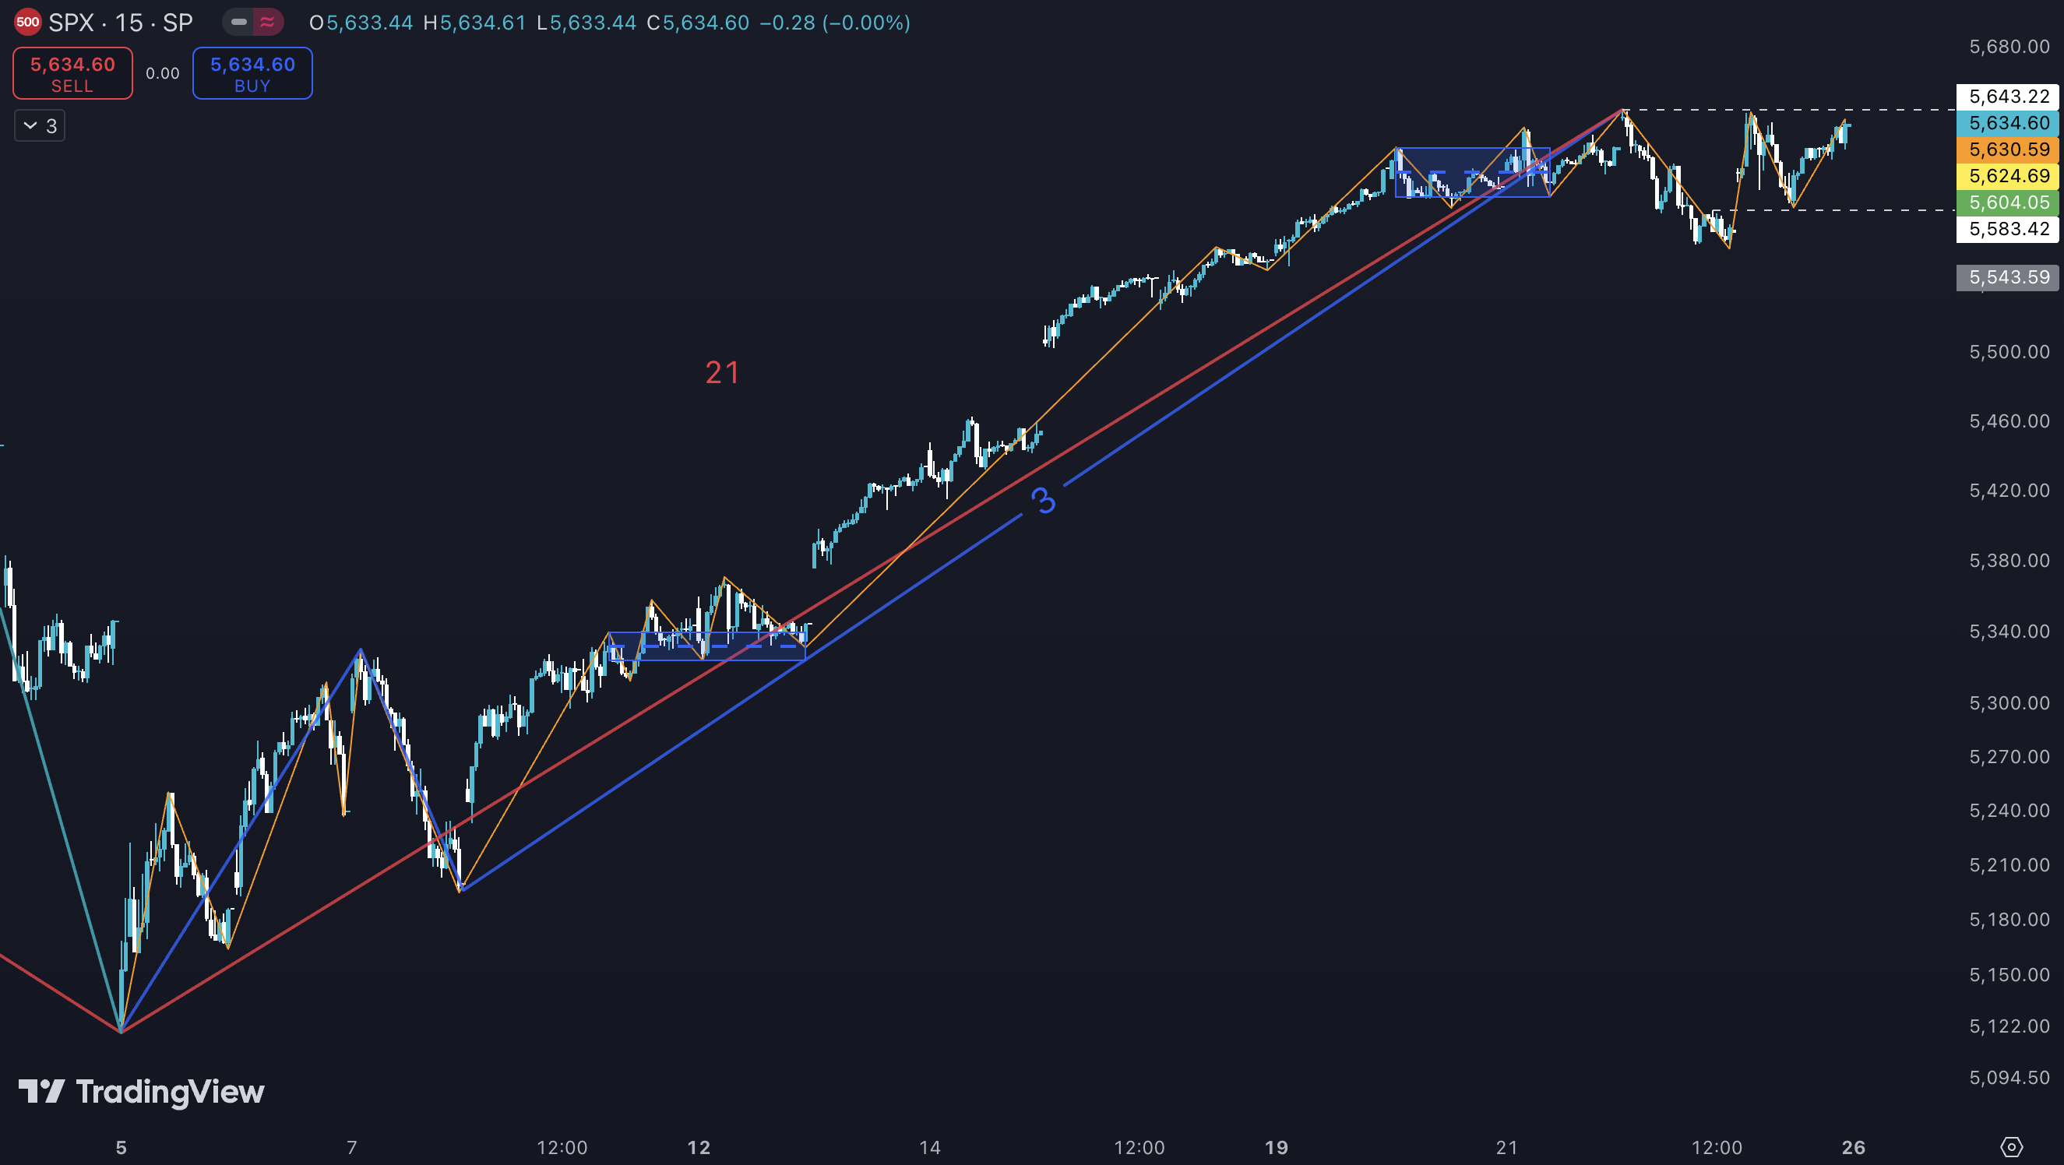Select the blue '3' wave label on trendline

[x=1043, y=501]
